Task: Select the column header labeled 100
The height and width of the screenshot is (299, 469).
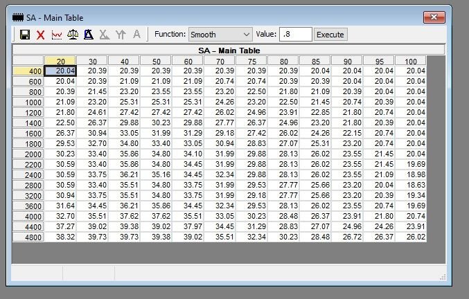Action: 410,61
